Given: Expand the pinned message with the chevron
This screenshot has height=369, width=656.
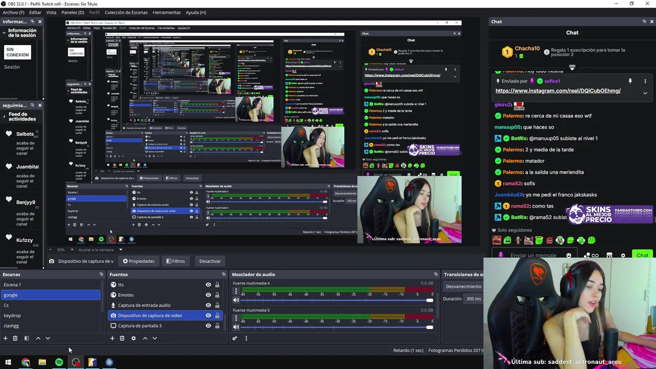Looking at the screenshot, I should tap(645, 93).
